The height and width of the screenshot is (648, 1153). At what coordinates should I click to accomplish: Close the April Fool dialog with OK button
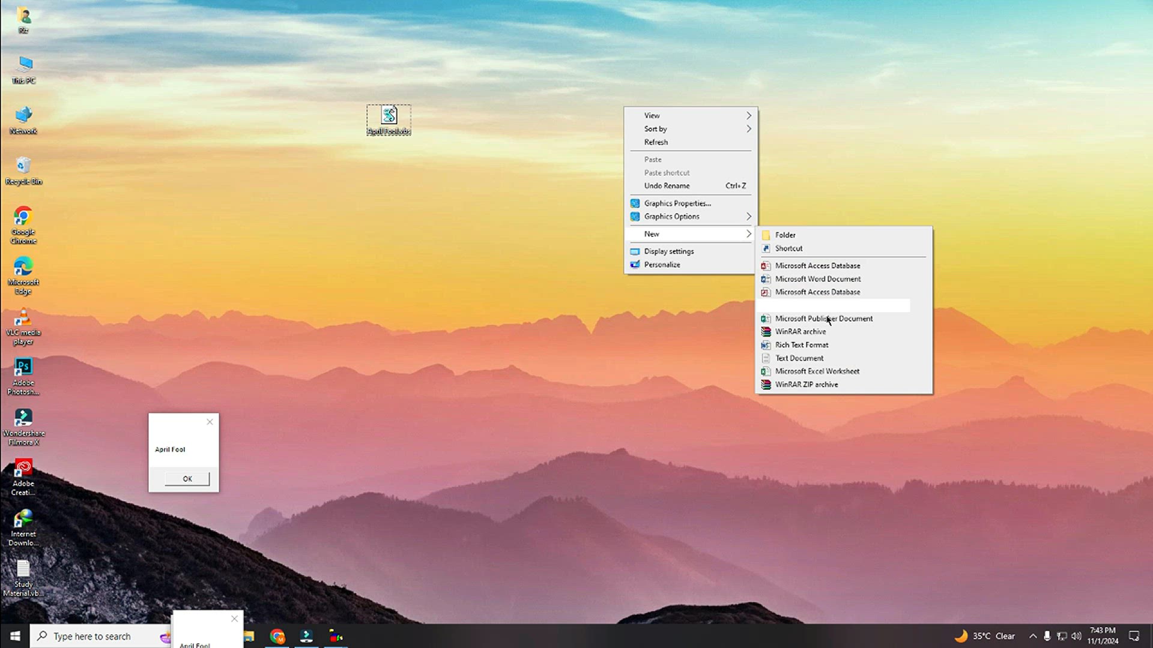pos(187,478)
